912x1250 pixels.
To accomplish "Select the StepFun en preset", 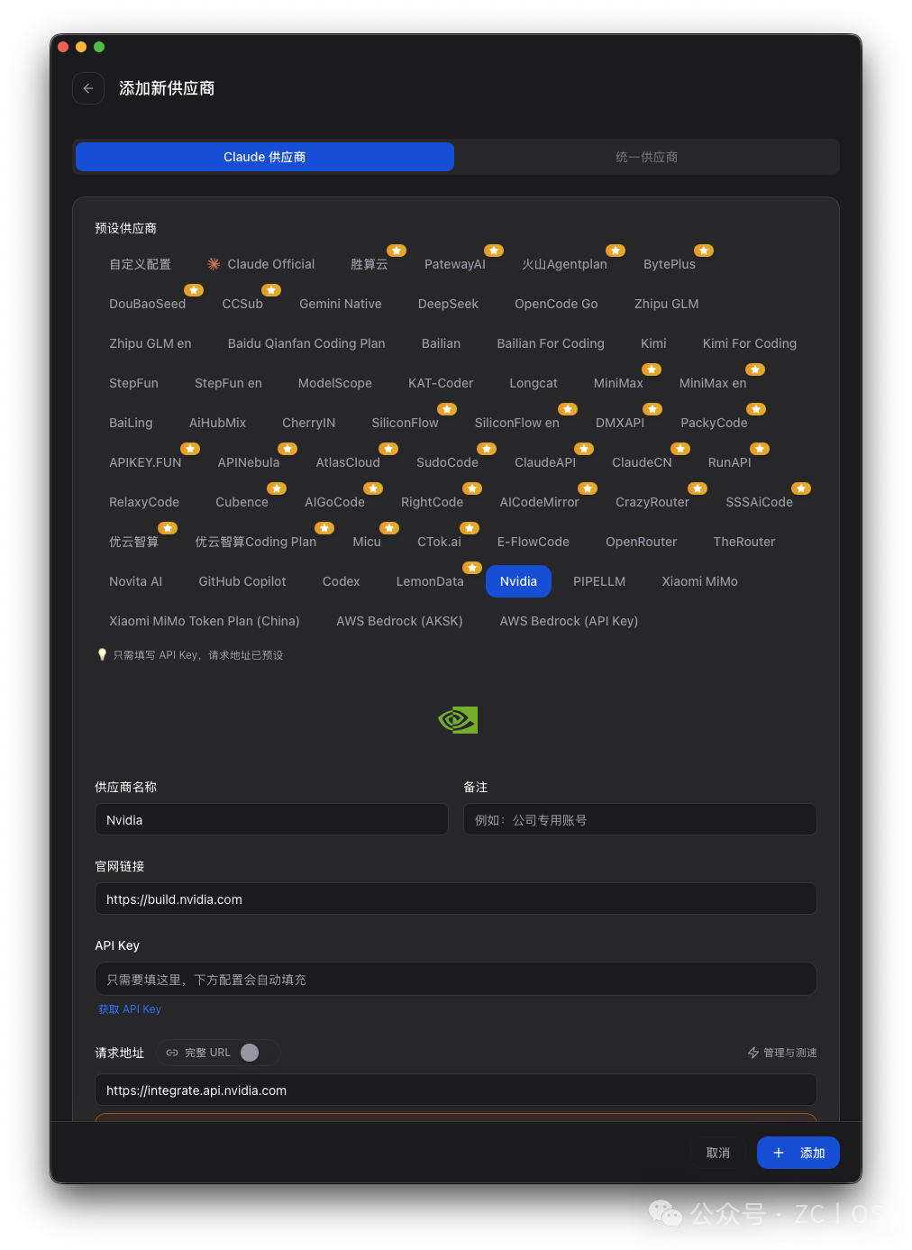I will point(228,383).
